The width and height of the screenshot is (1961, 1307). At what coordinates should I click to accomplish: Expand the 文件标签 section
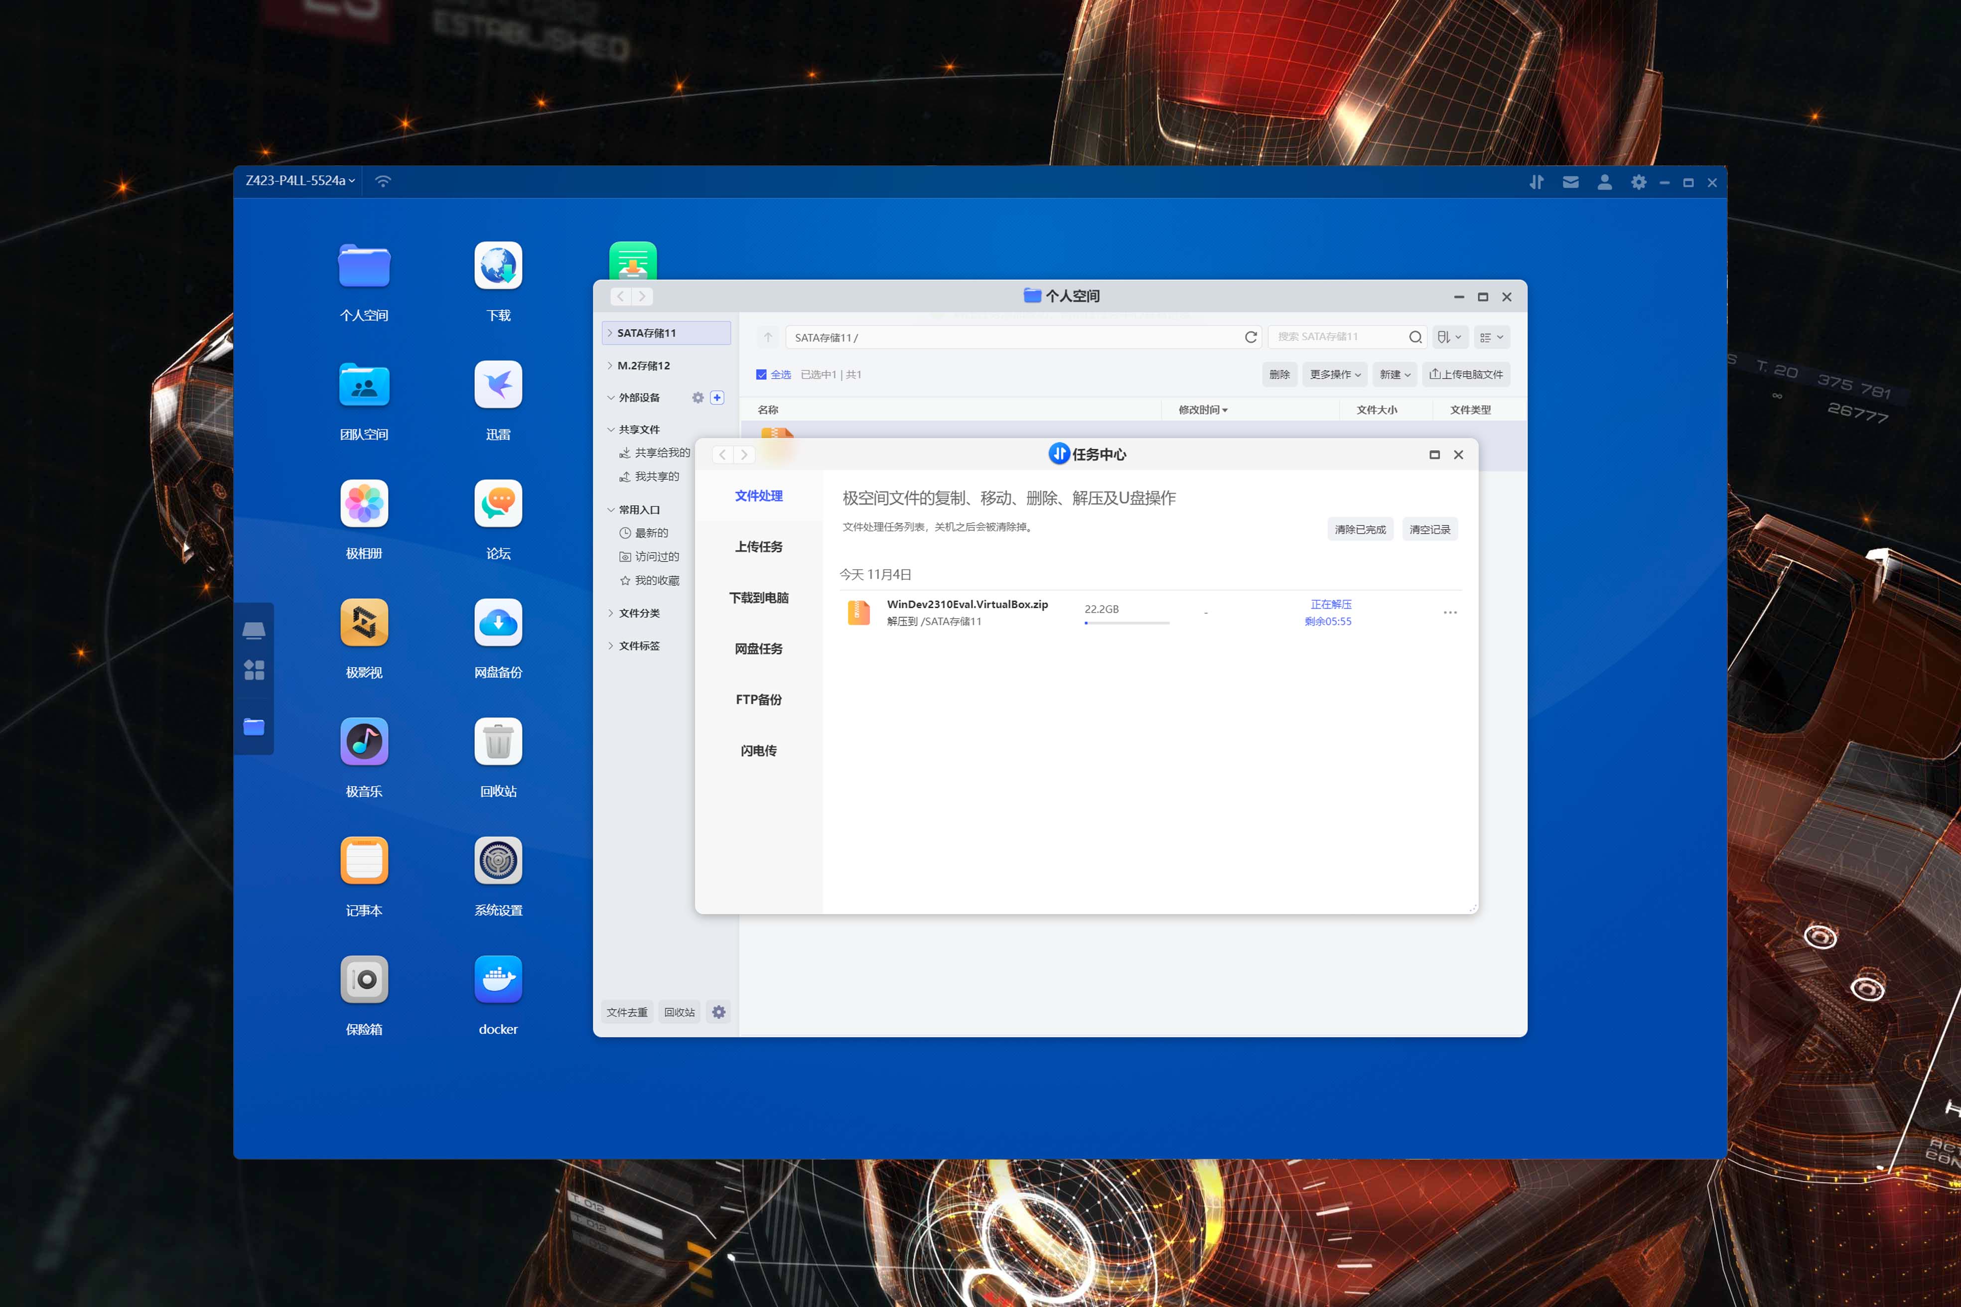point(610,645)
